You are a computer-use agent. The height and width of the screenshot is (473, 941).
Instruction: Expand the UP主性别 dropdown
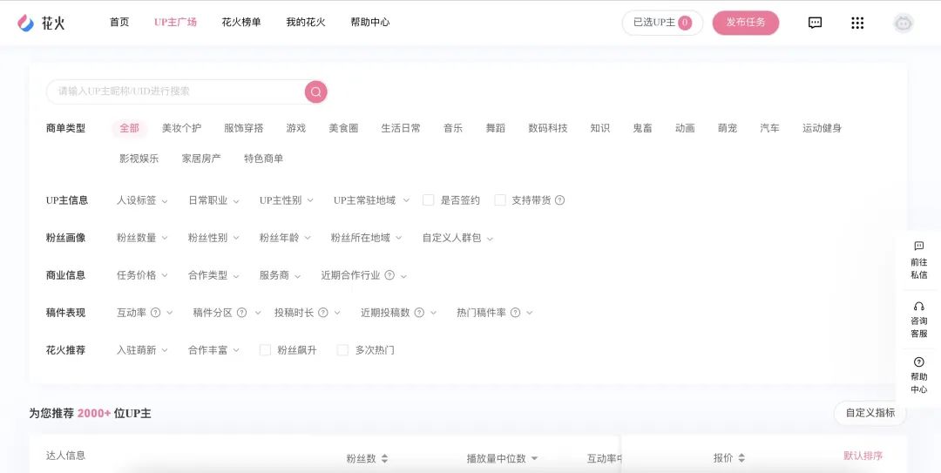point(287,200)
